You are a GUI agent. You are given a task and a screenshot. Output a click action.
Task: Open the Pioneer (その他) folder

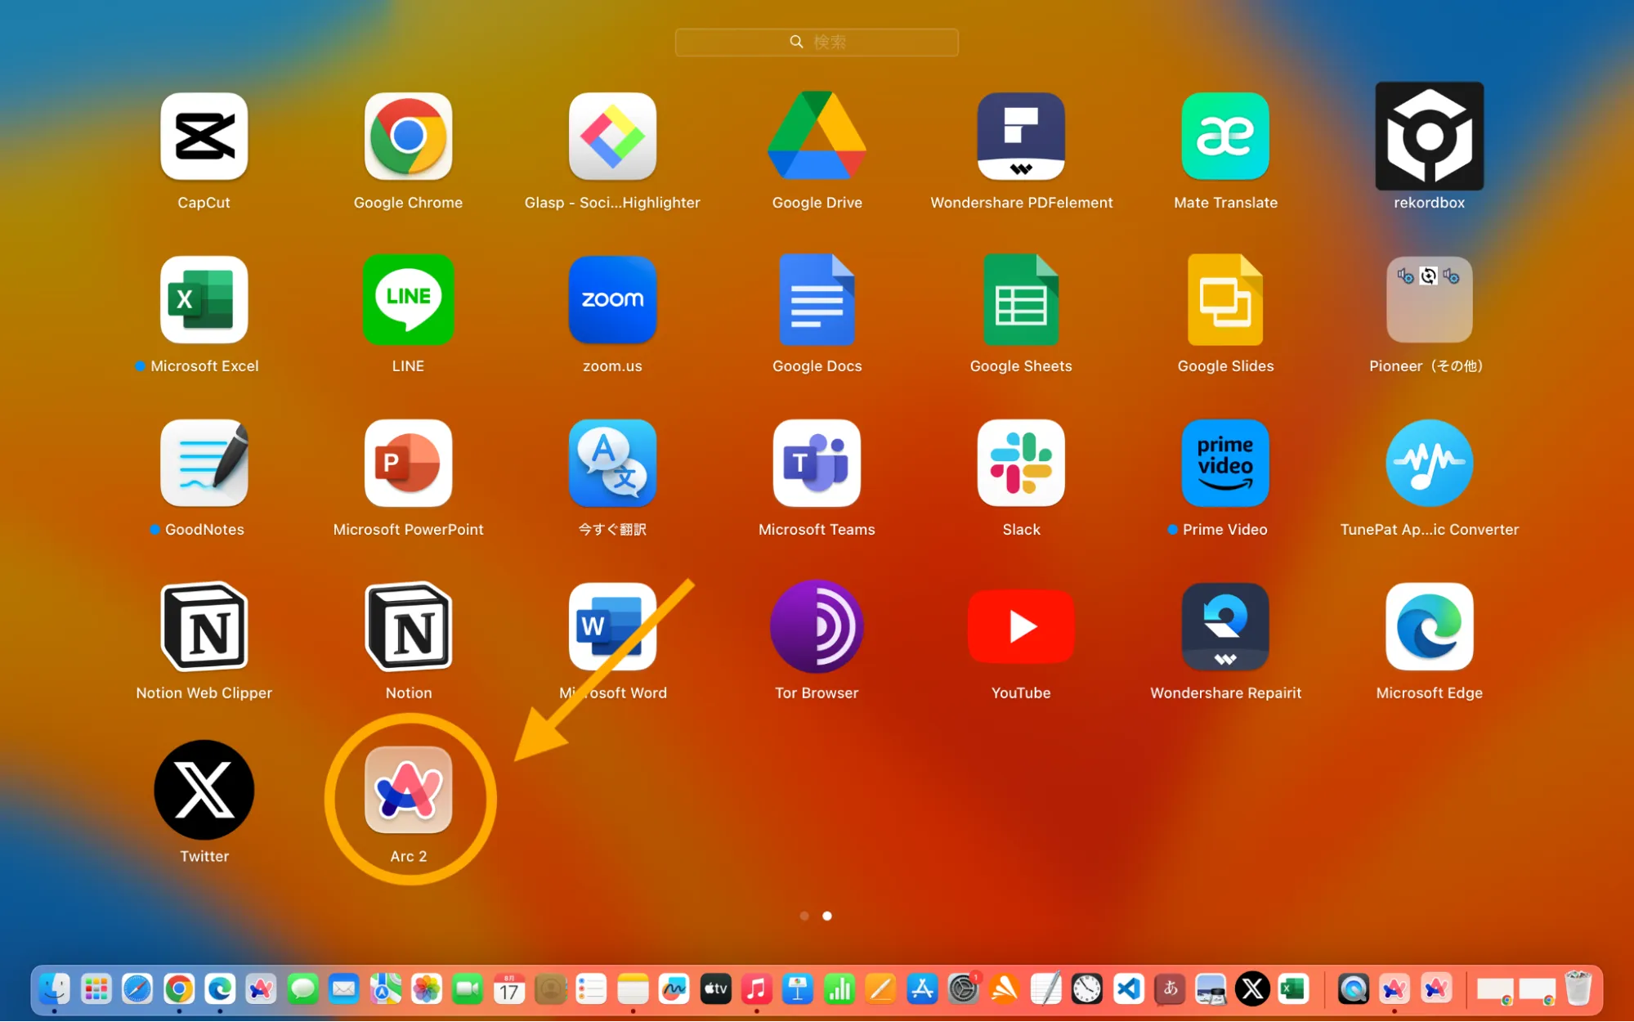1430,300
